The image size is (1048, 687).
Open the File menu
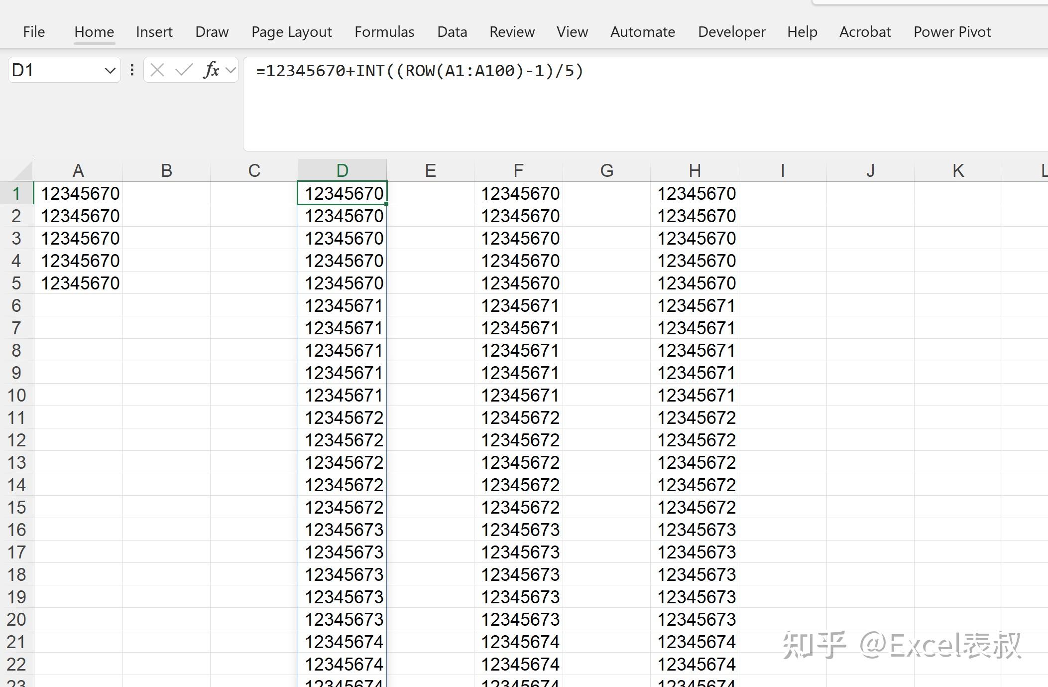click(x=33, y=31)
